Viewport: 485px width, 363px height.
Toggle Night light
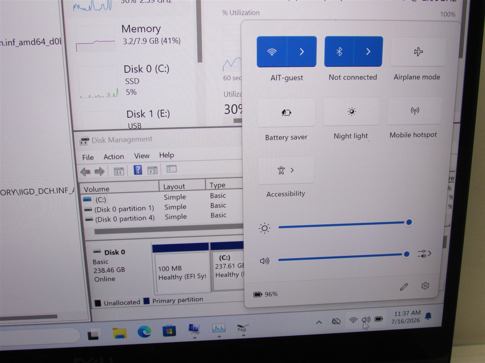coord(352,112)
